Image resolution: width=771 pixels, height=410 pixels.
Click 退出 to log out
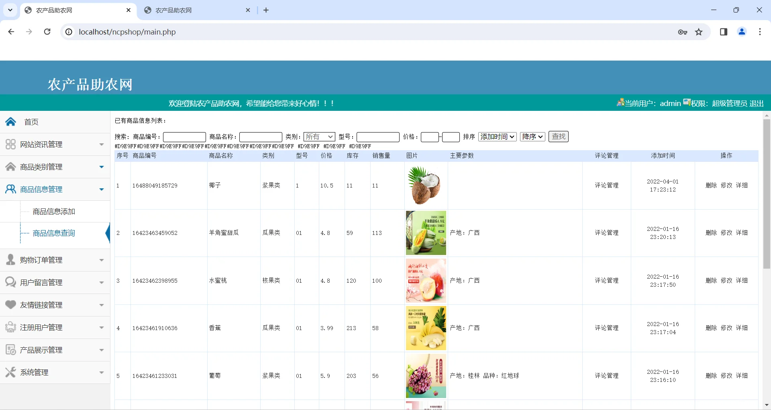pyautogui.click(x=757, y=103)
